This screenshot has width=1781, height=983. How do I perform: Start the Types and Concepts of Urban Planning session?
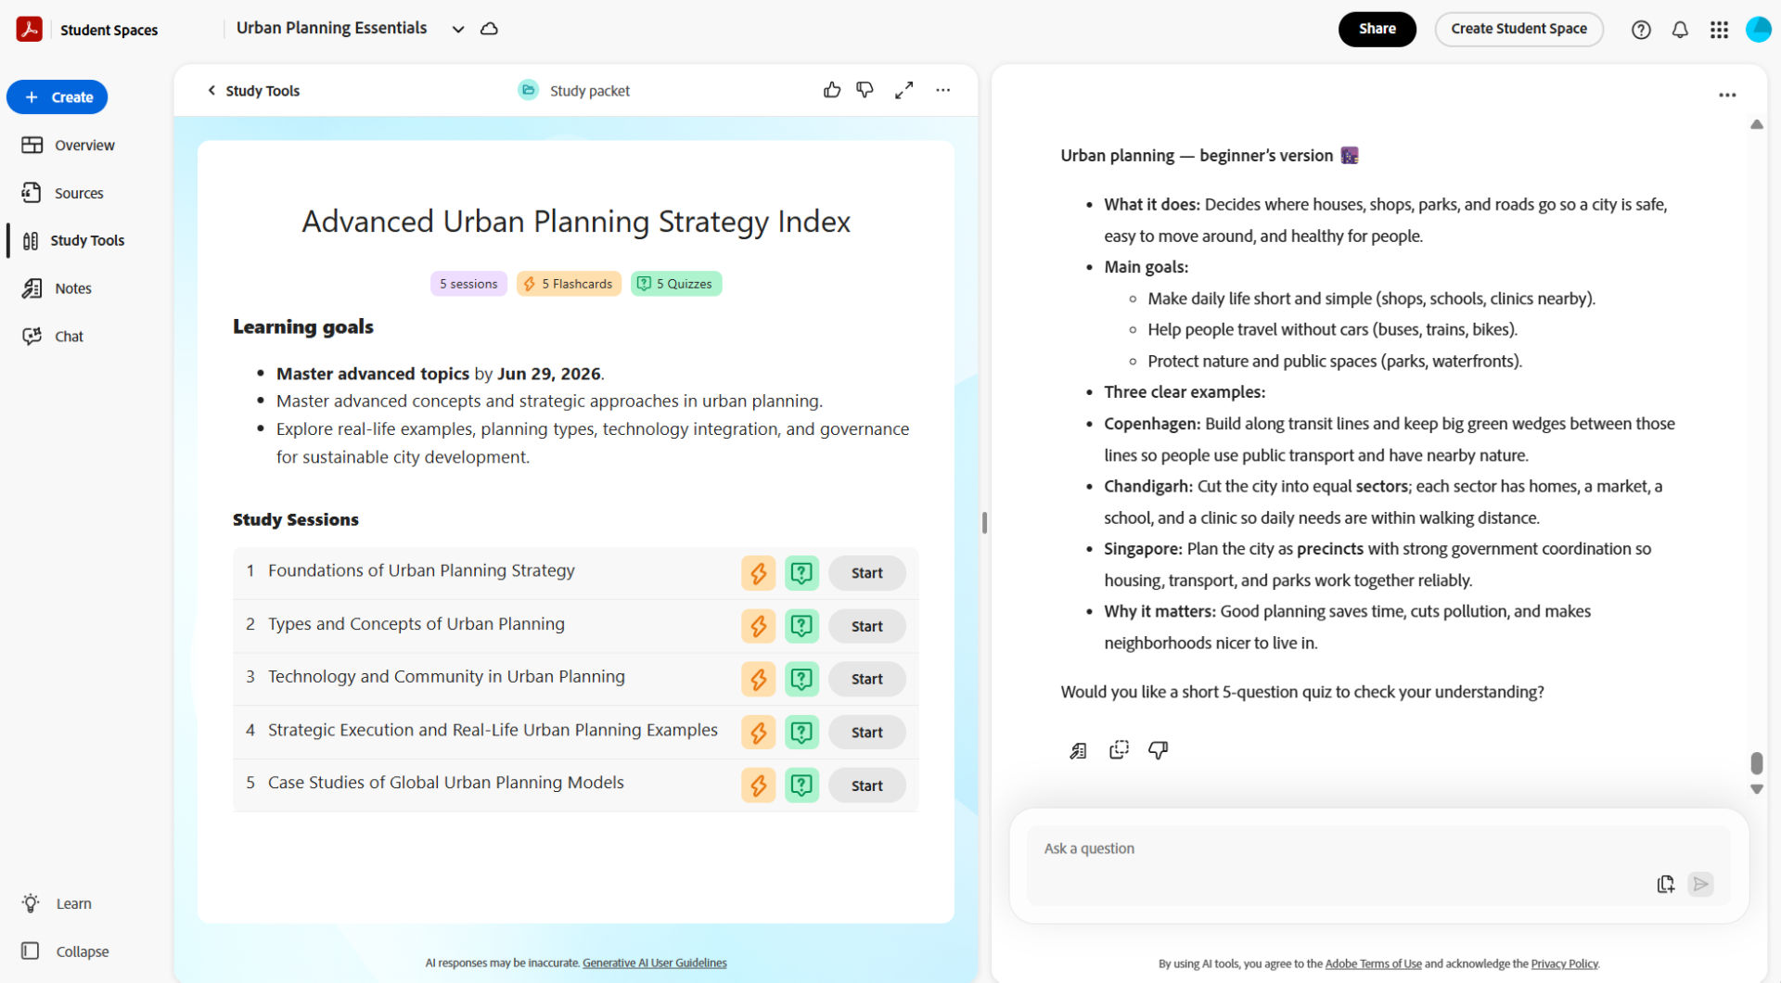point(866,626)
